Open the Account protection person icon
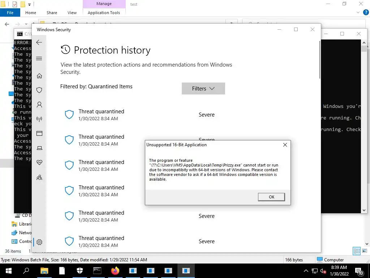 (x=39, y=105)
